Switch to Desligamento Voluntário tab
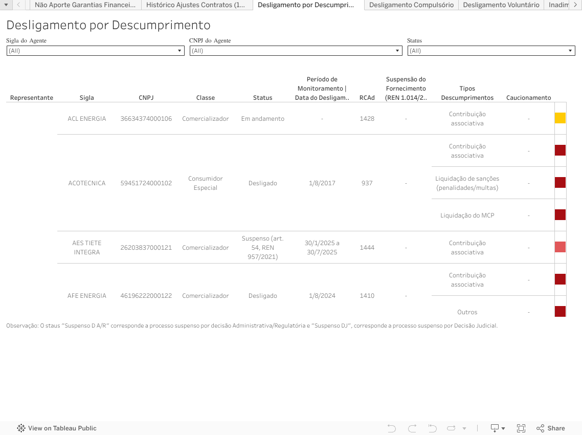The height and width of the screenshot is (435, 582). coord(501,5)
